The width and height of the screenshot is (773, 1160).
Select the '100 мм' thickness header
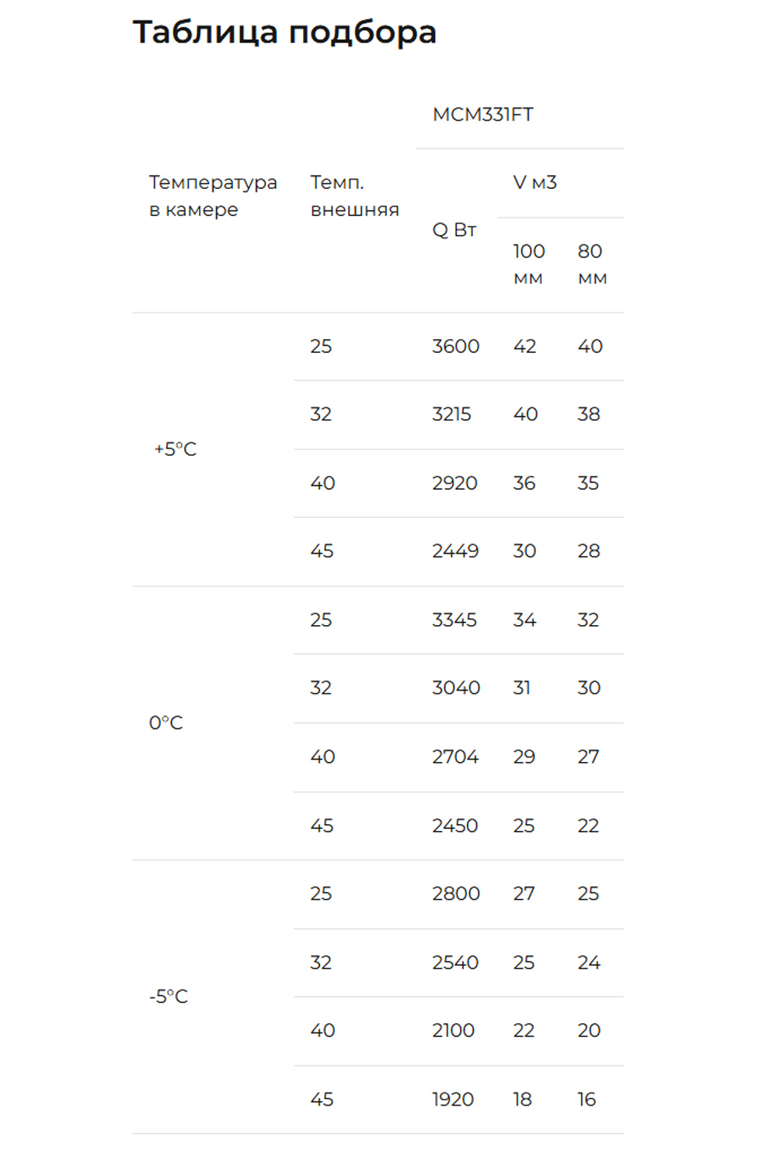(528, 264)
